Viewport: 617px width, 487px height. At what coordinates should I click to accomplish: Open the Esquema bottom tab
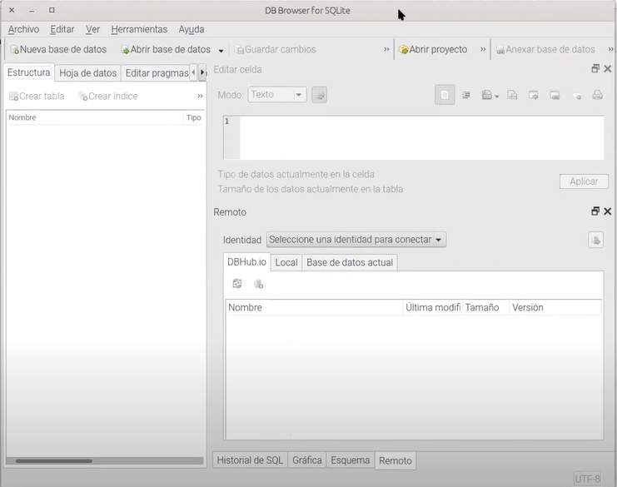pyautogui.click(x=351, y=460)
